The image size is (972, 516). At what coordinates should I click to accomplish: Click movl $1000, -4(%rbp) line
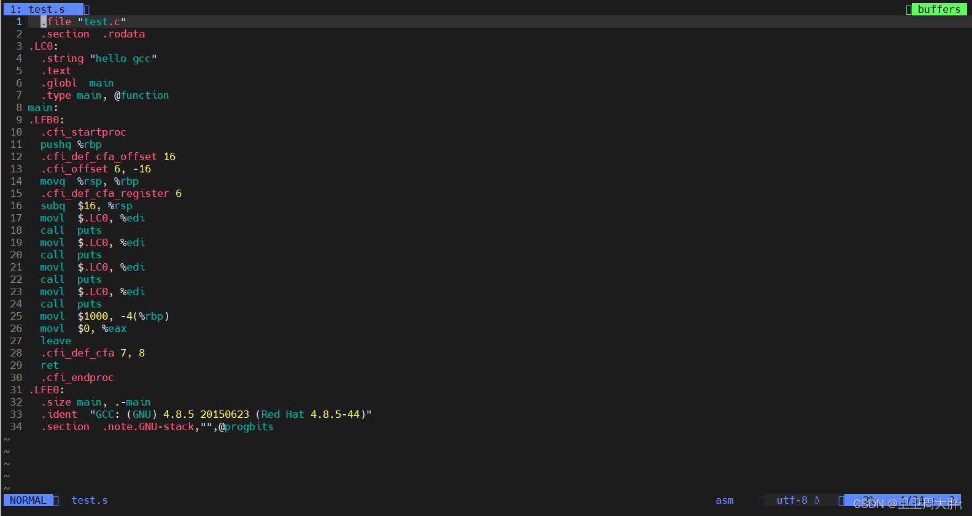coord(105,316)
